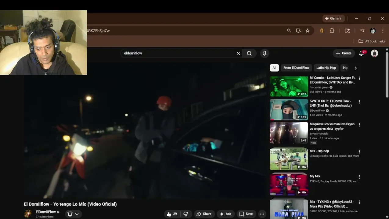
Task: Open the YouTube account avatar menu
Action: pos(374,53)
